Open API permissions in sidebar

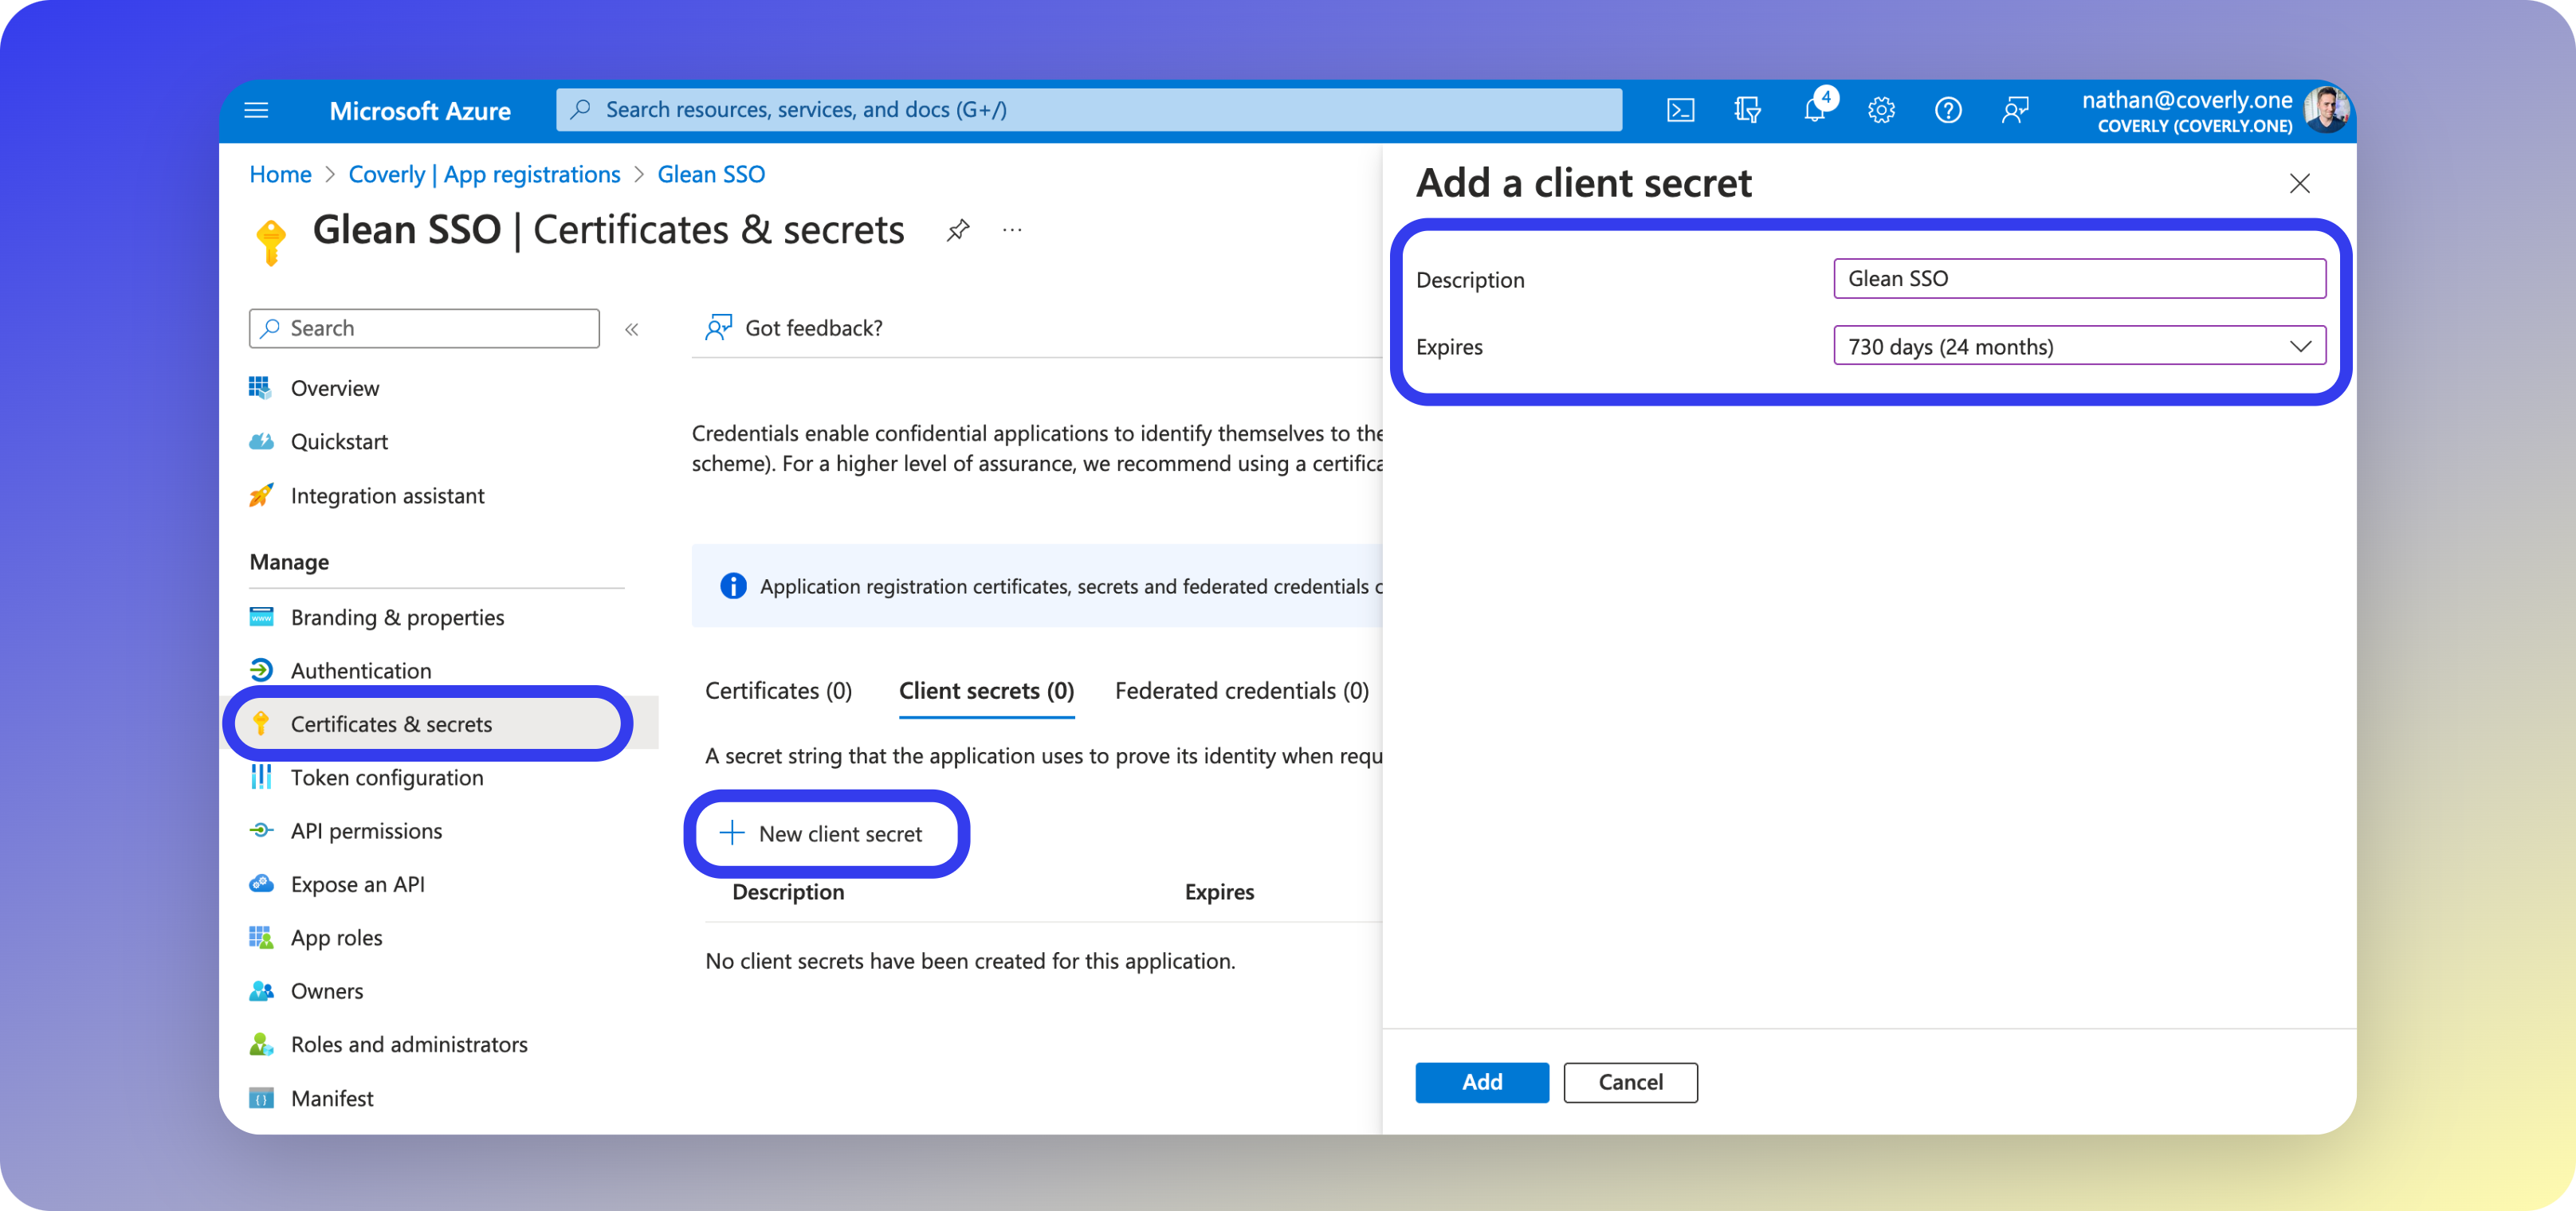[x=366, y=831]
